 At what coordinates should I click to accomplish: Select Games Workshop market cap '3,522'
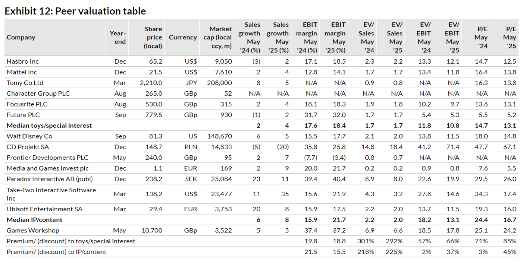(224, 231)
